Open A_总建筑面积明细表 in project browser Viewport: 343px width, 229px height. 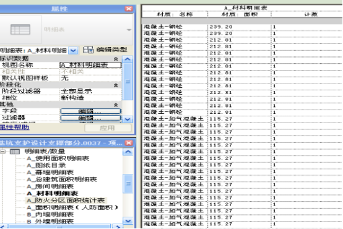tap(62, 179)
